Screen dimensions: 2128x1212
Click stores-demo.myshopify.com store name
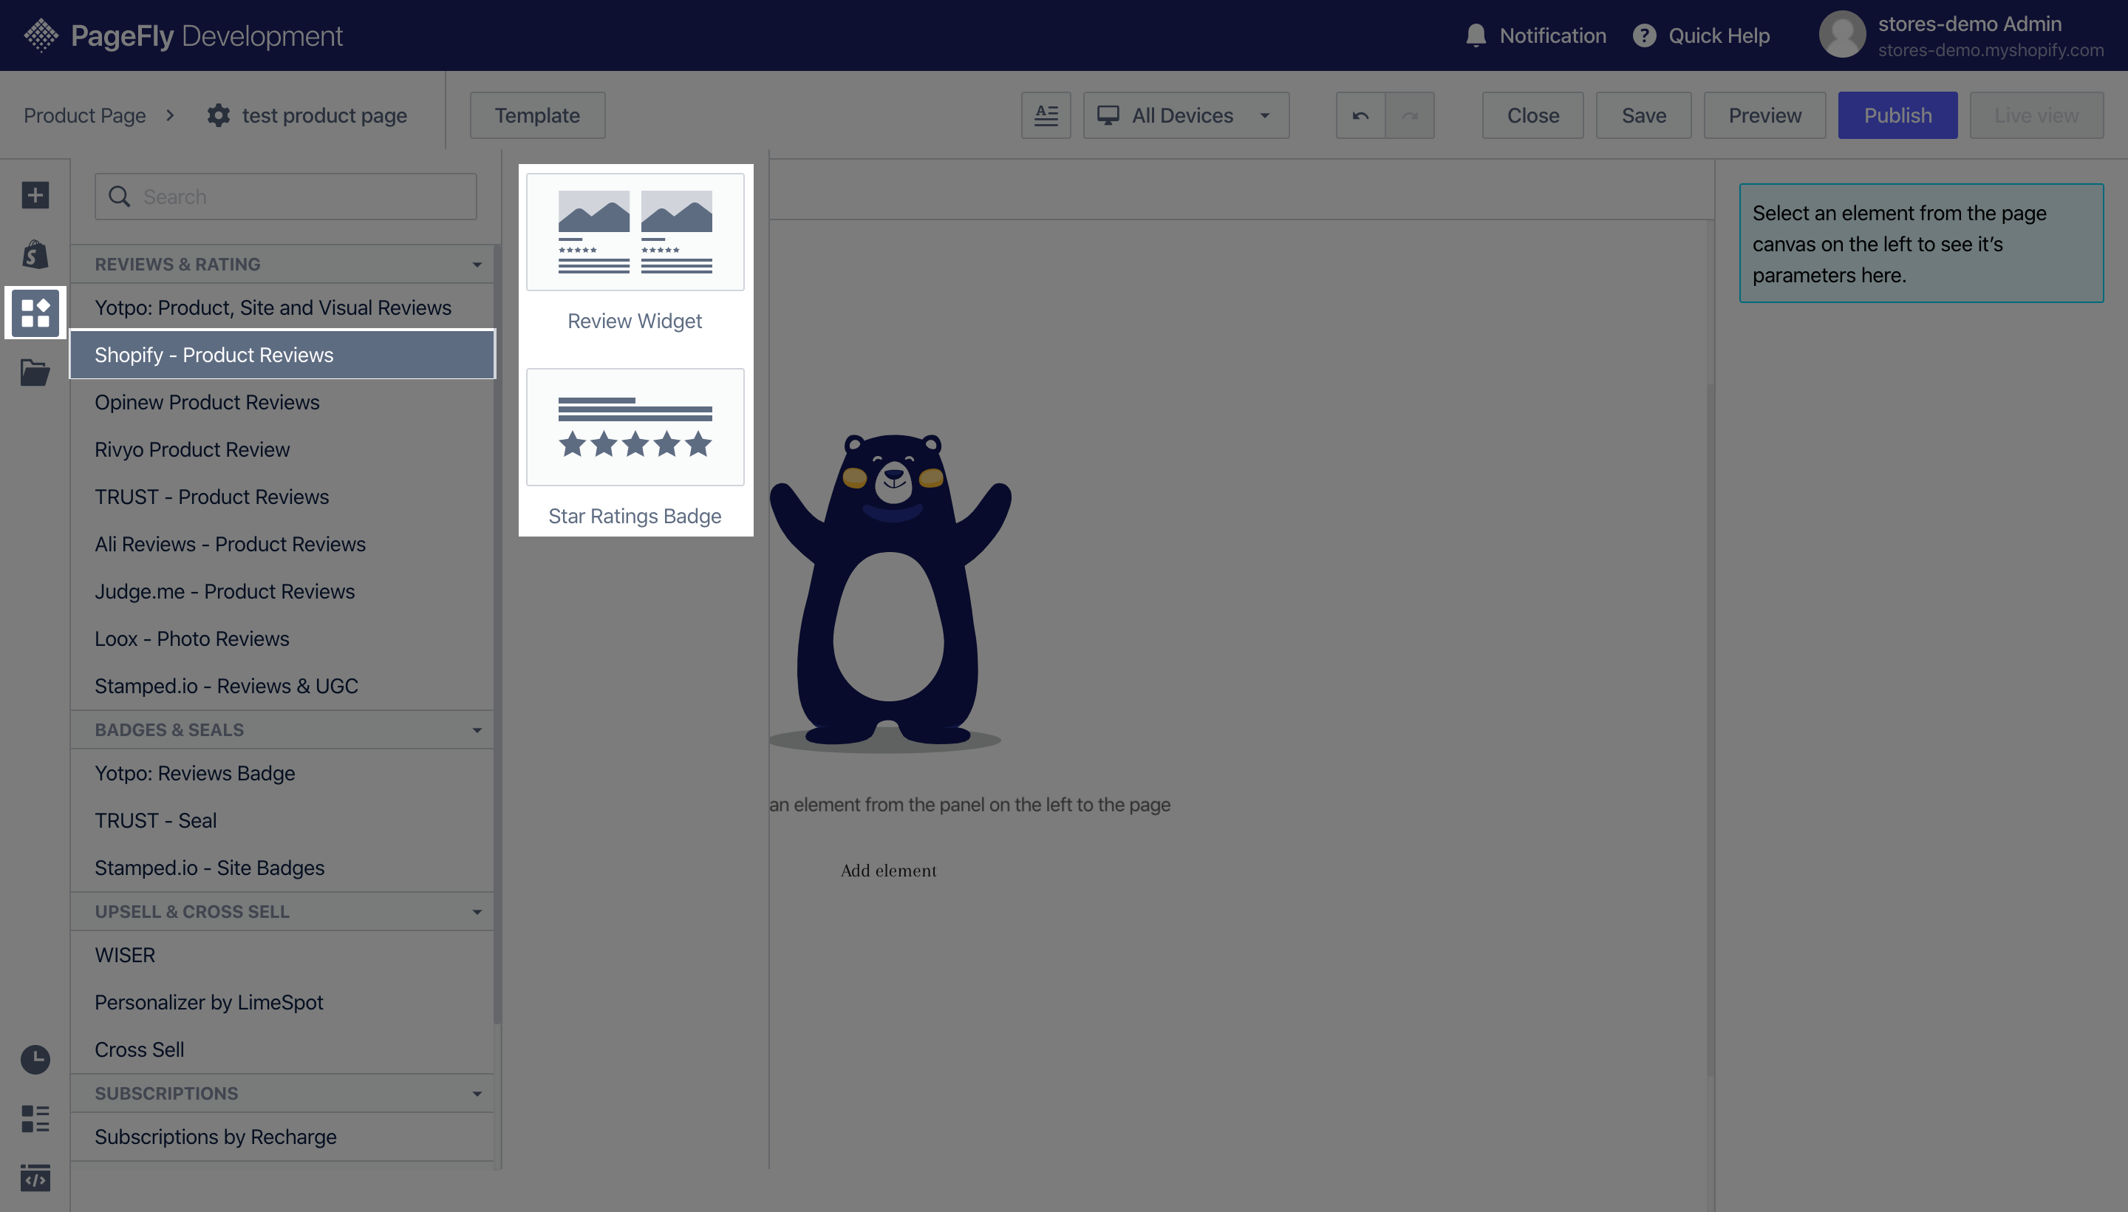tap(1991, 51)
